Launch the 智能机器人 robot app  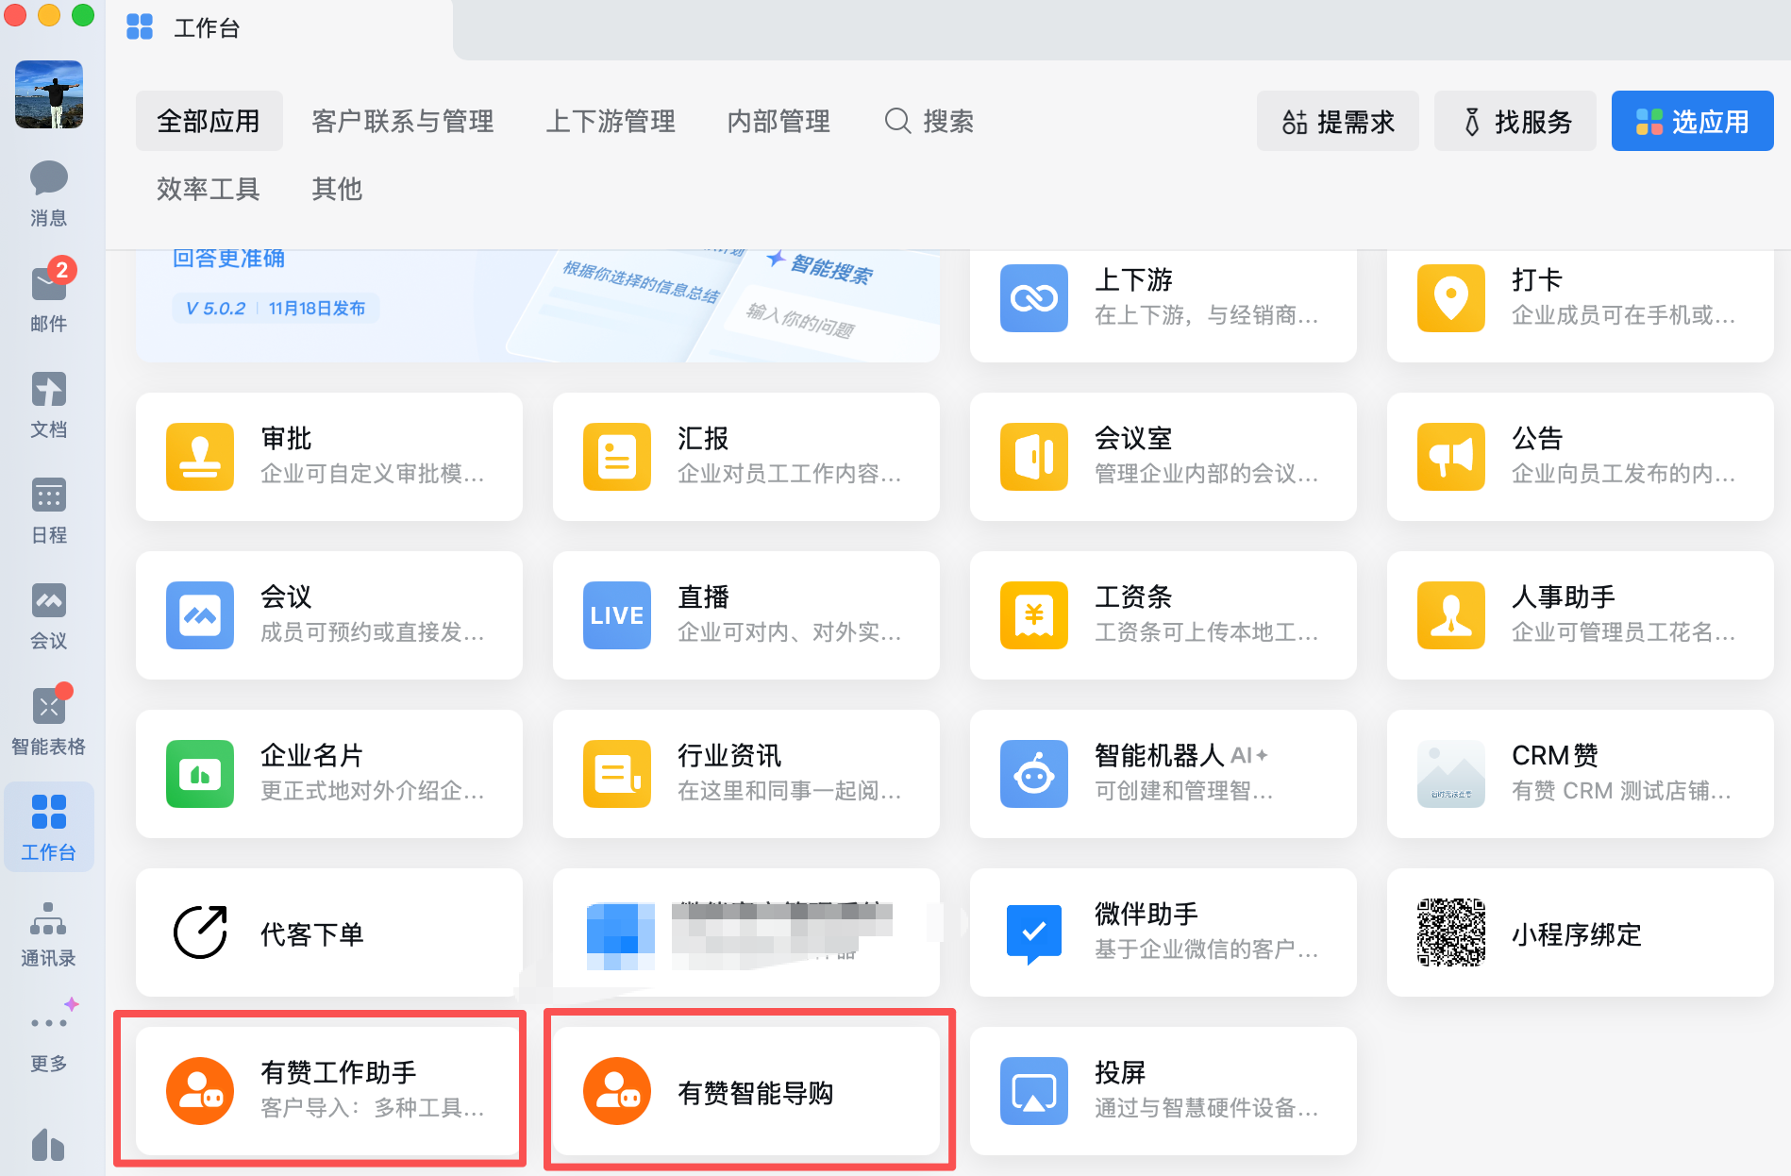click(1163, 774)
